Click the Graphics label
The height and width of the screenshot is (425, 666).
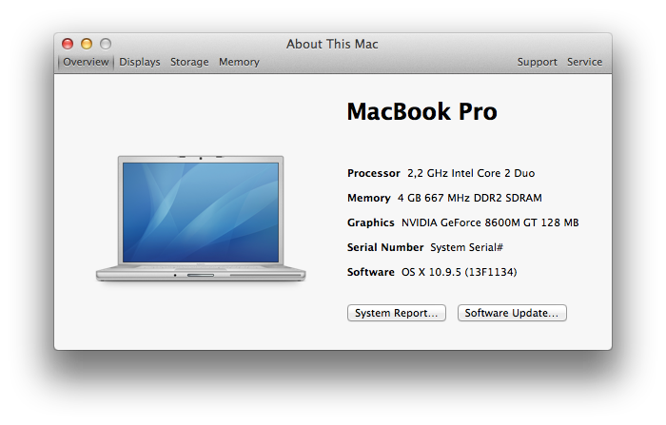click(x=371, y=222)
